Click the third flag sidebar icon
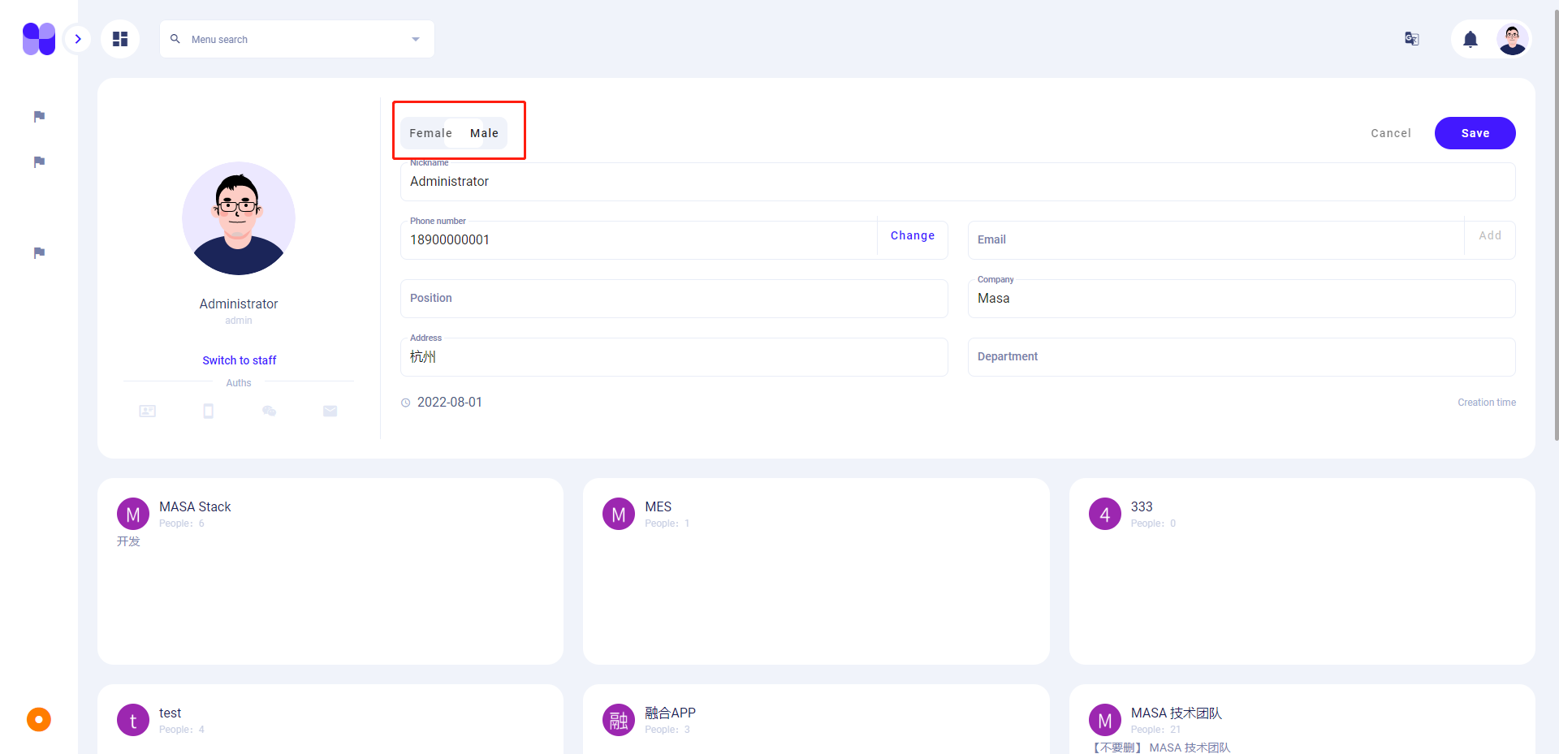Image resolution: width=1559 pixels, height=754 pixels. pos(39,253)
